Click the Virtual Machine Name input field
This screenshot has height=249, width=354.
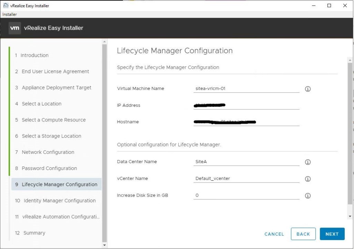[246, 89]
